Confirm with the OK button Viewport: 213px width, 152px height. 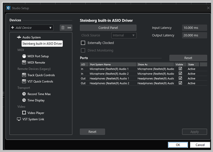[178, 145]
